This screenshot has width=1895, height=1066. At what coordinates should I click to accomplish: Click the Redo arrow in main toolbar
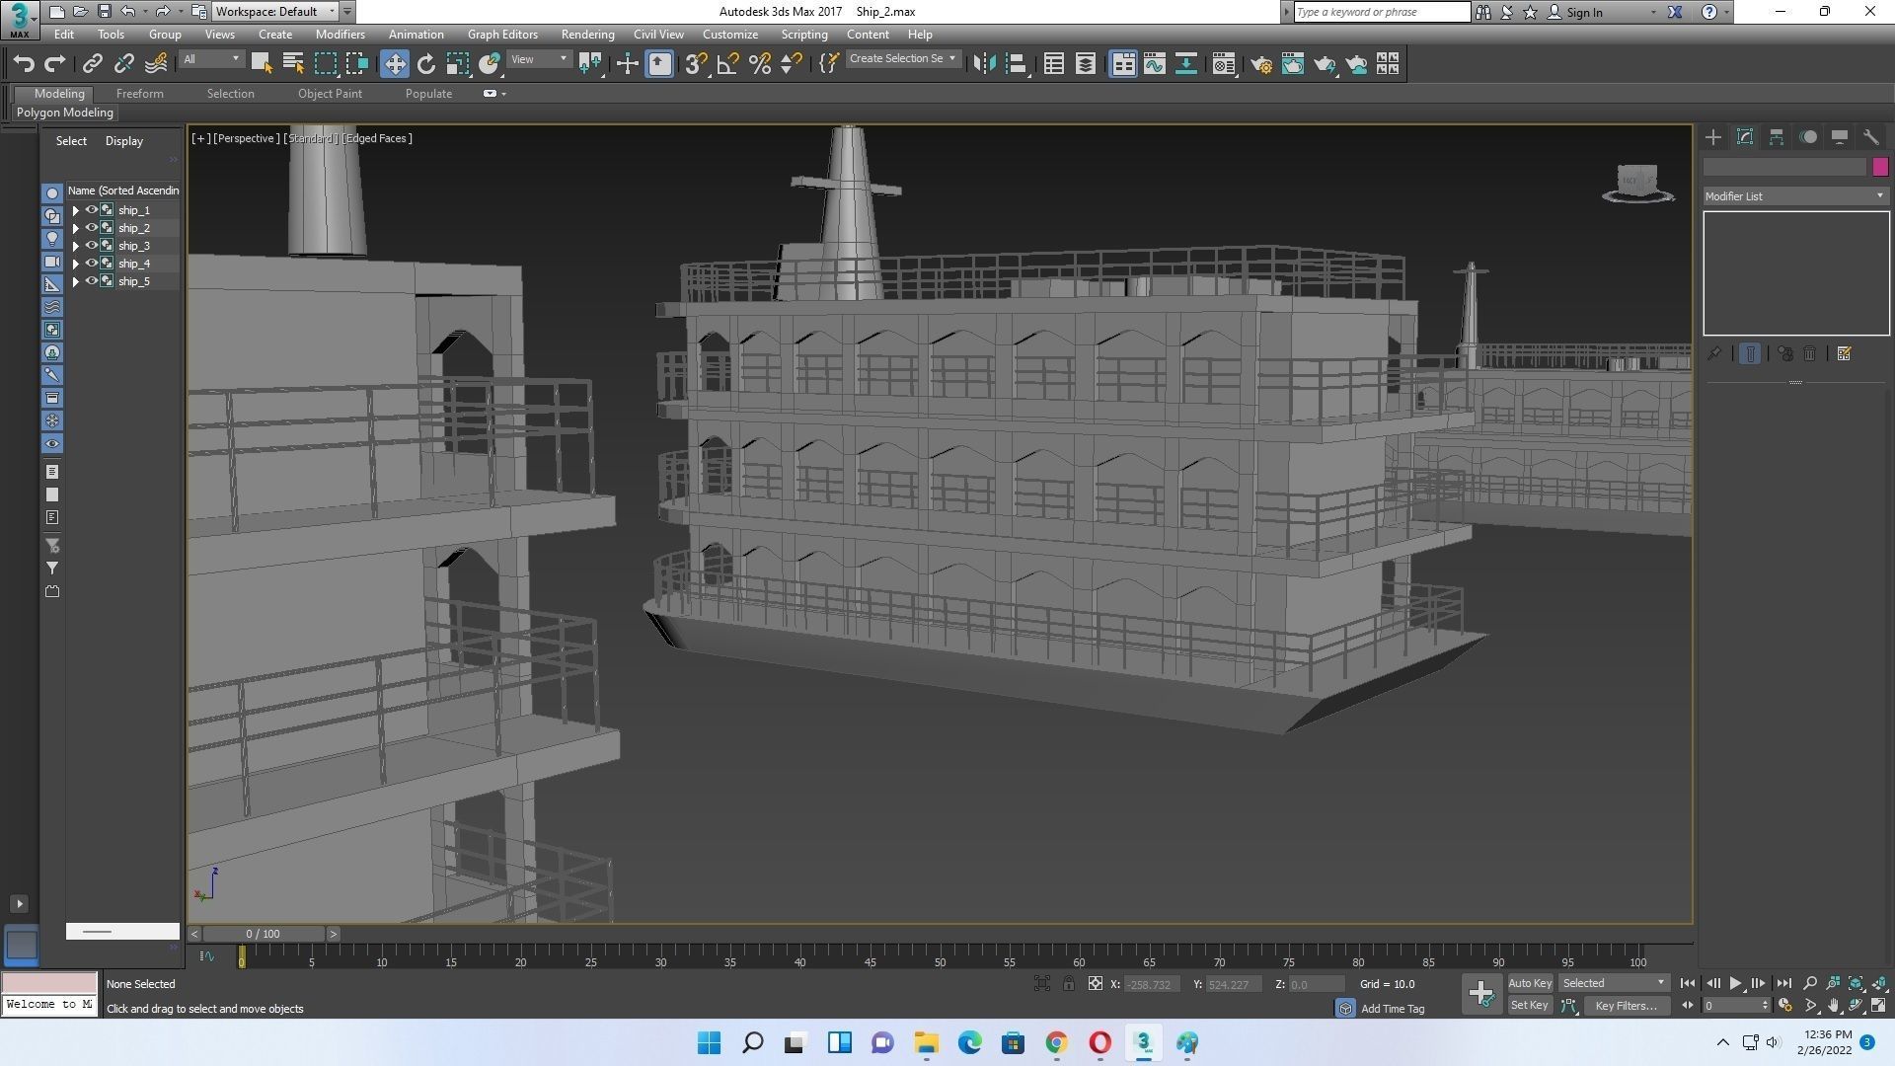pos(55,64)
